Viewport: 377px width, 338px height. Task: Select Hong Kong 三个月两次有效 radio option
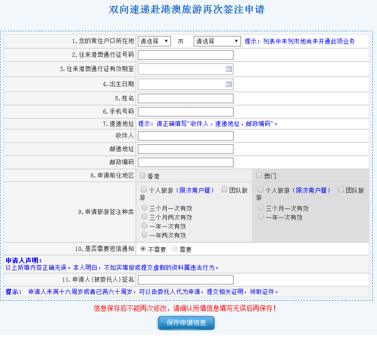pyautogui.click(x=144, y=217)
